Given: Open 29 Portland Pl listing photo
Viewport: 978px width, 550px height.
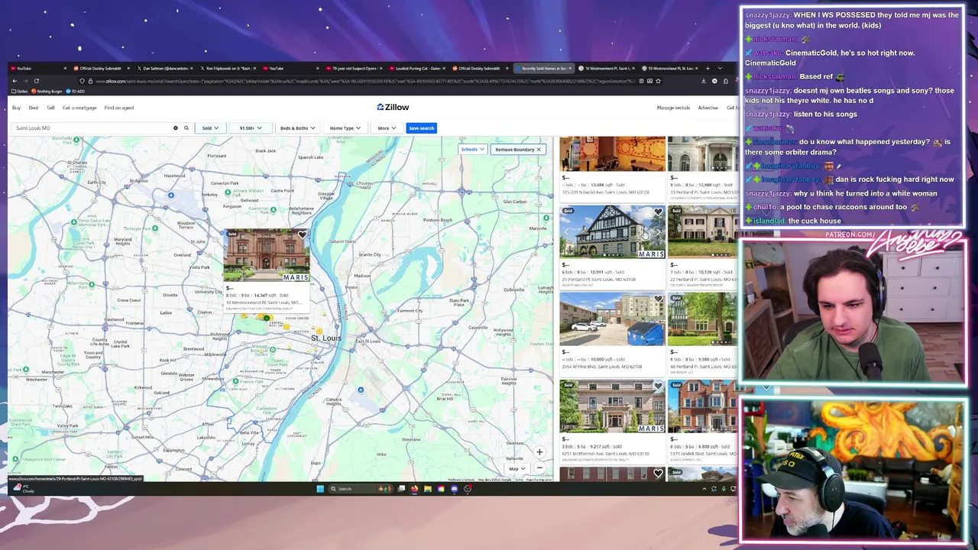Looking at the screenshot, I should pyautogui.click(x=612, y=232).
